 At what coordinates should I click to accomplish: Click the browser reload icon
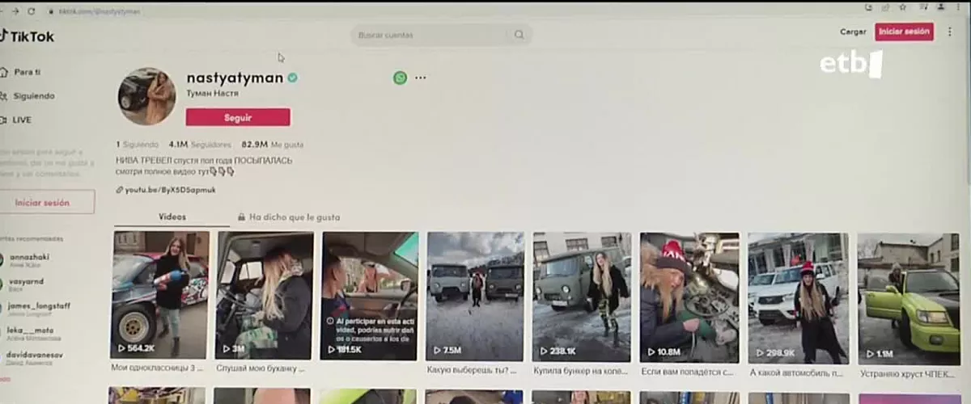[32, 11]
